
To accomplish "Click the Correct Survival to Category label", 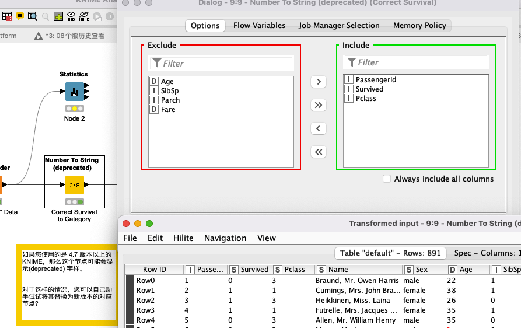I will [74, 215].
